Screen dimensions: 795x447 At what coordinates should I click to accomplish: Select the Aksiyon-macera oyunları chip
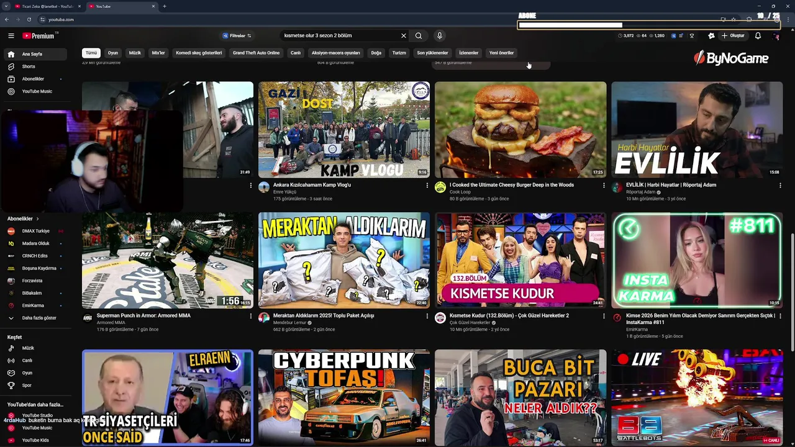point(336,53)
